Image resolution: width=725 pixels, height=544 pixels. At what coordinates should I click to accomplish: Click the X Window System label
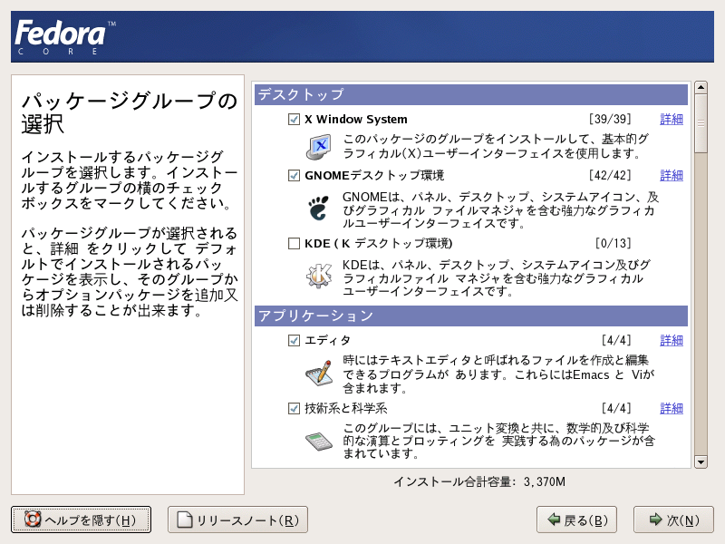coord(356,120)
